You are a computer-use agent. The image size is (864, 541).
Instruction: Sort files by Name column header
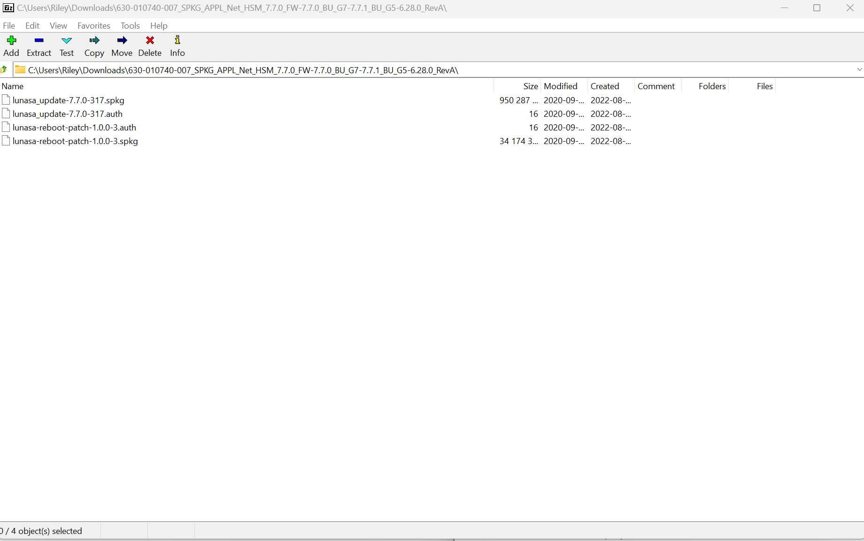pyautogui.click(x=13, y=86)
